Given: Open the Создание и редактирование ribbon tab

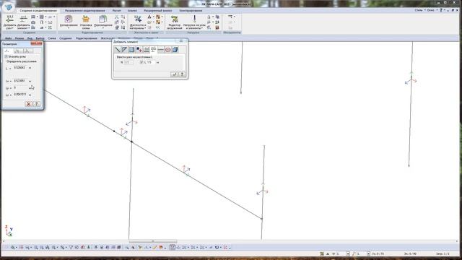Looking at the screenshot, I should click(38, 11).
